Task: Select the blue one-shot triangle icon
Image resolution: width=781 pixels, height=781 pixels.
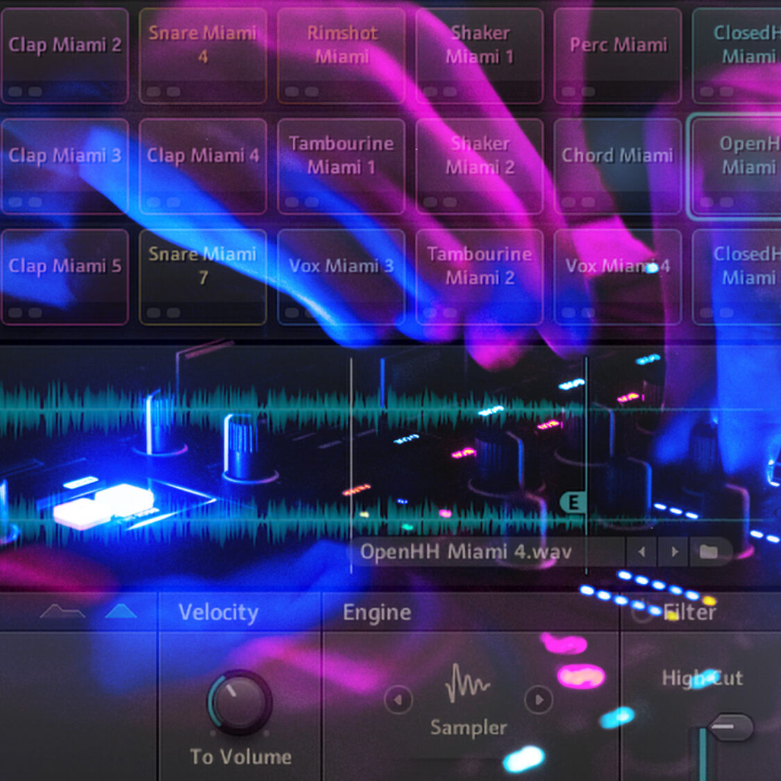Action: tap(121, 612)
